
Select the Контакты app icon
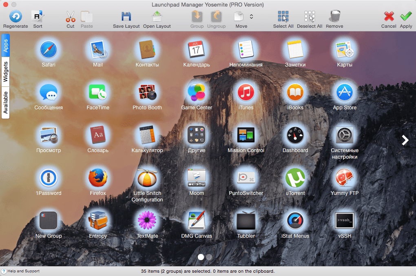pos(147,50)
